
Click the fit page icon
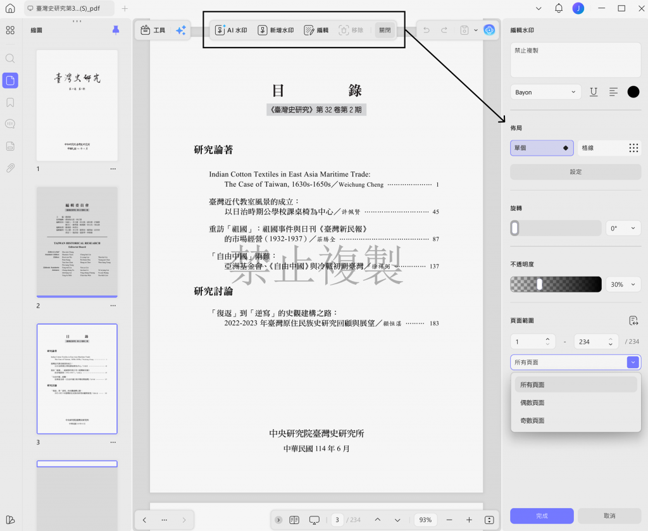click(489, 520)
